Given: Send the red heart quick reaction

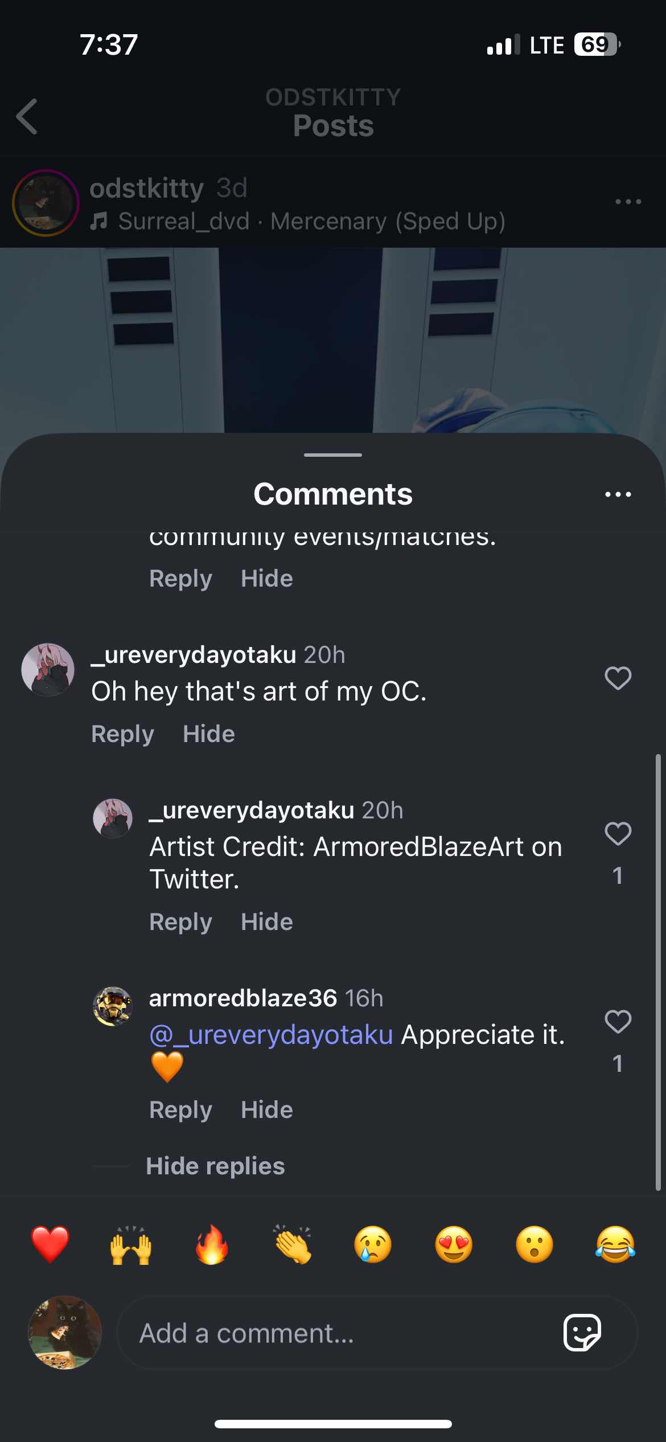Looking at the screenshot, I should point(50,1245).
